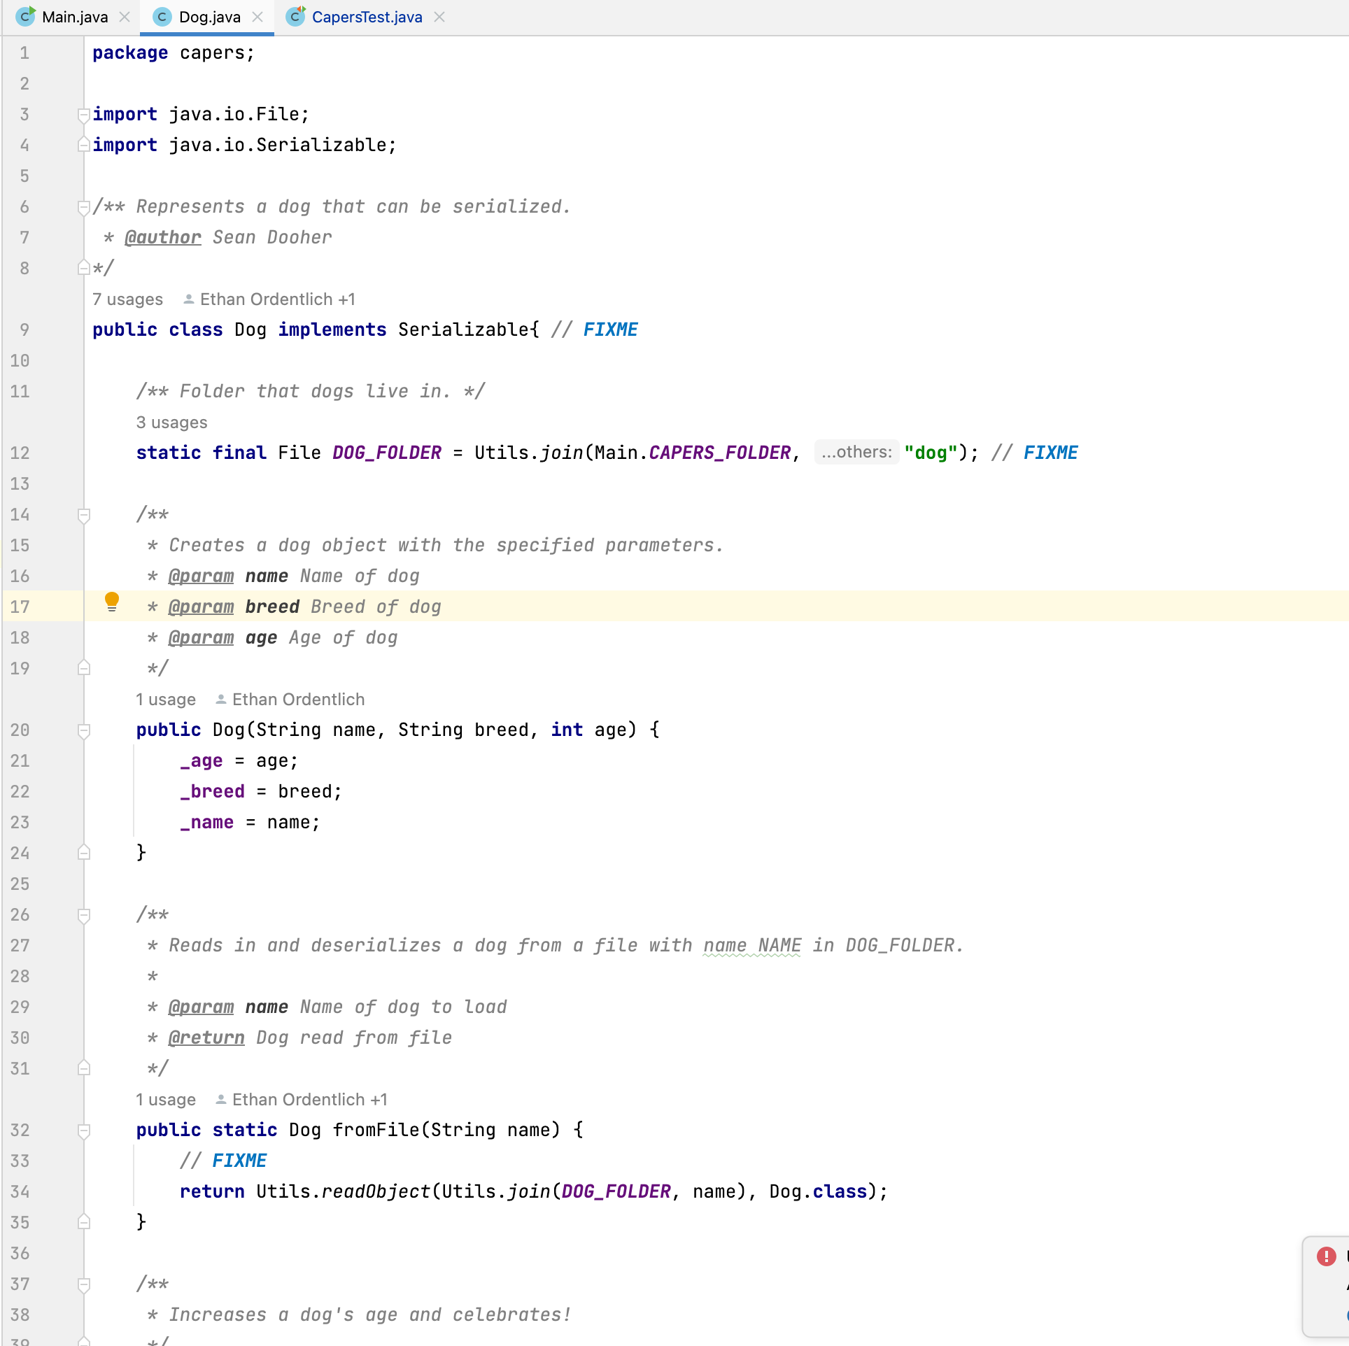Click the Main.java tab file icon

pos(26,16)
